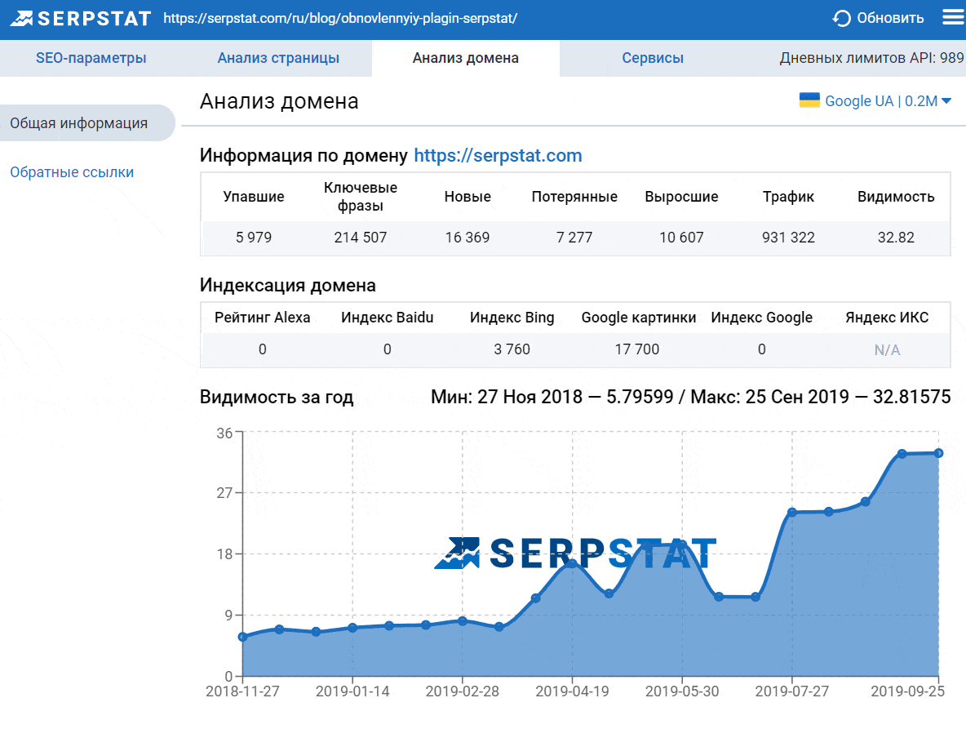Click the Трафик column header
Viewport: 966px width, 729px height.
tap(789, 197)
